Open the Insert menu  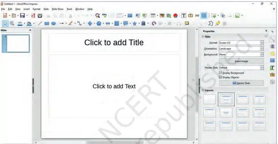[27, 9]
